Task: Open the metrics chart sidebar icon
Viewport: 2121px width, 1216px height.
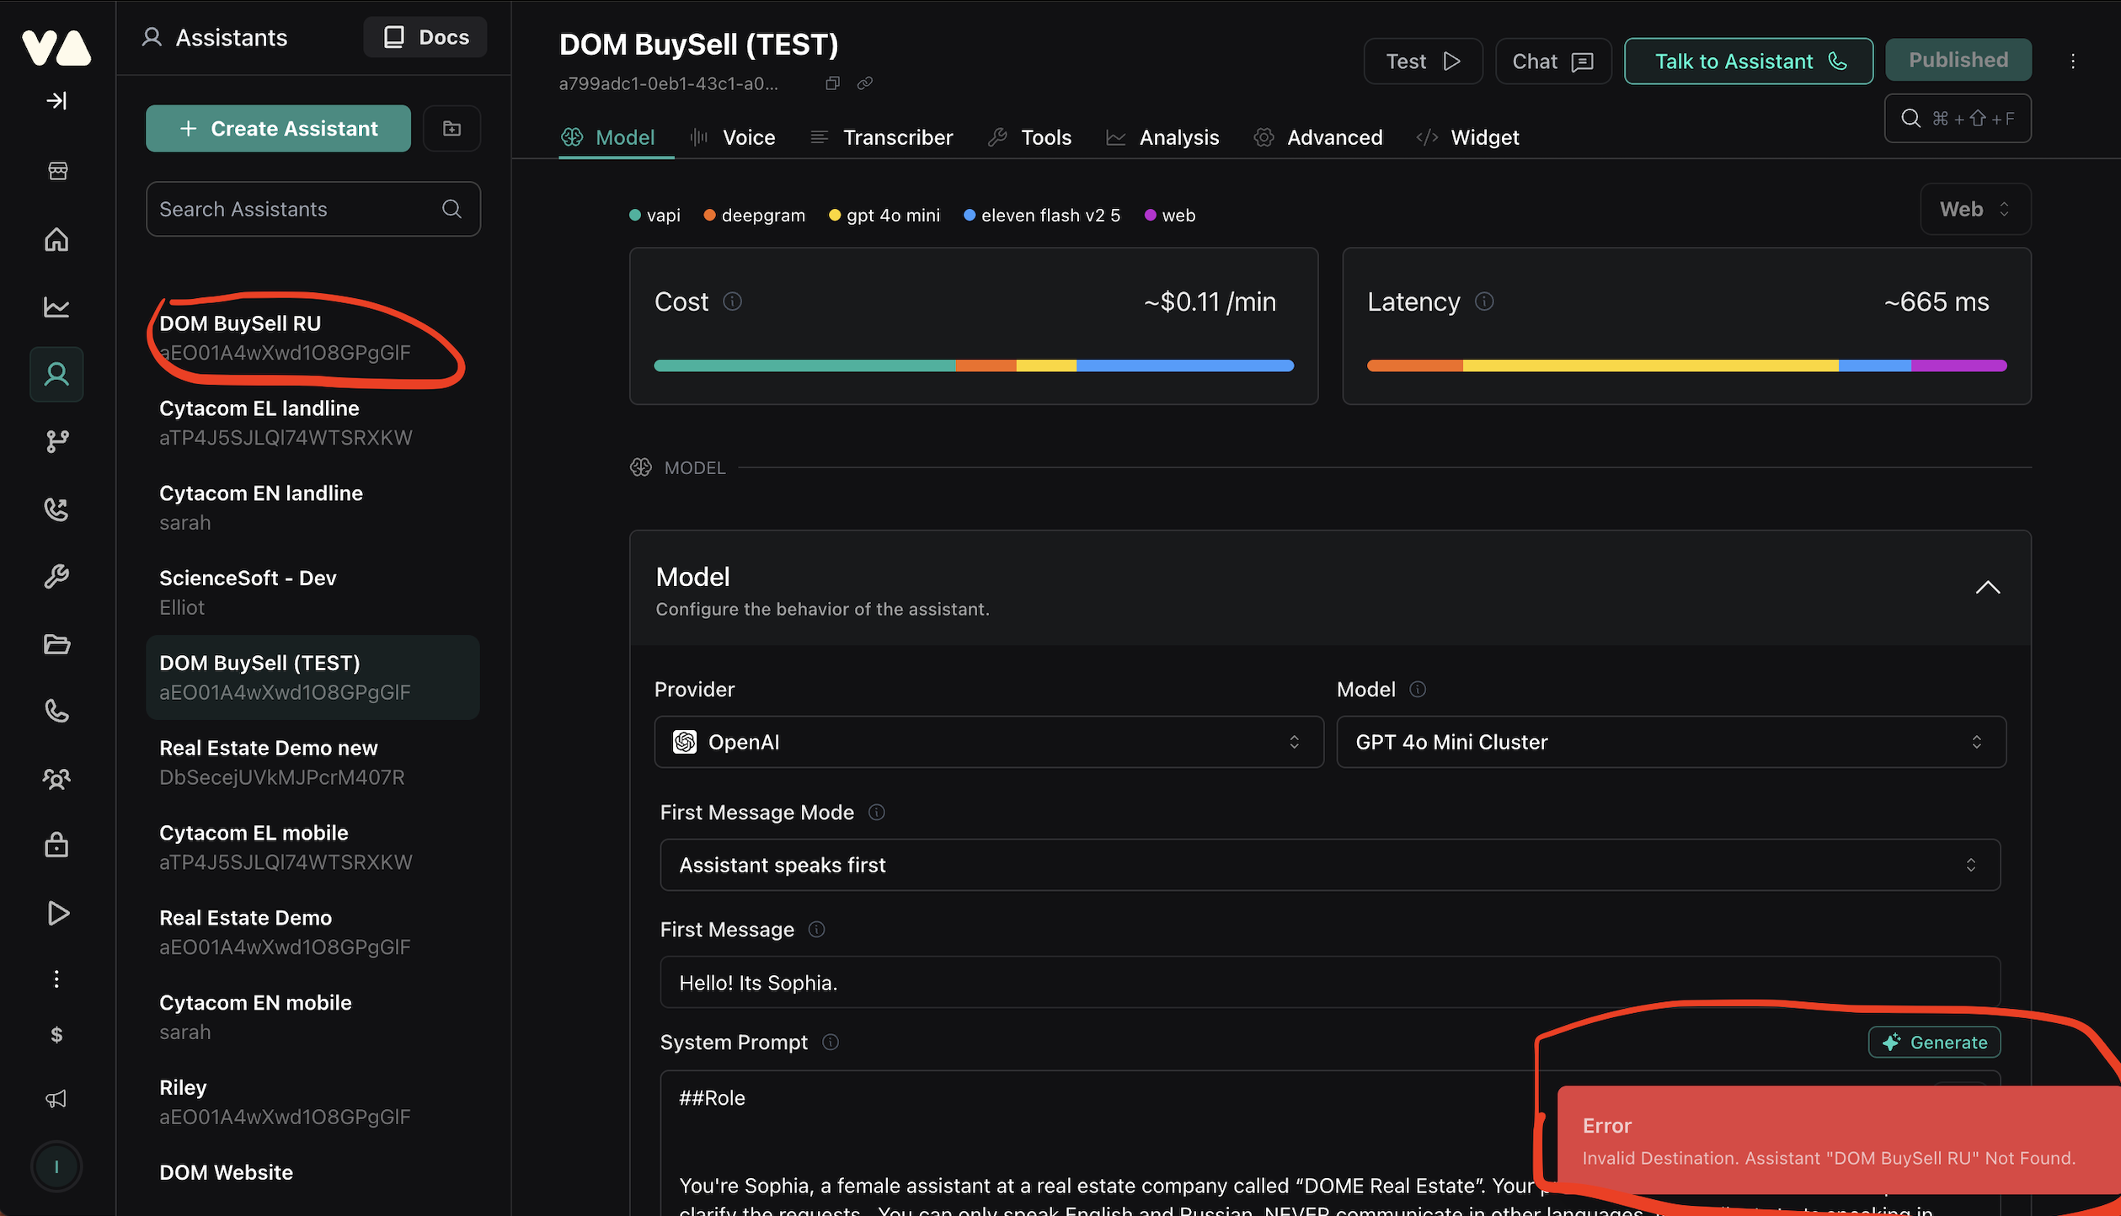Action: point(56,307)
